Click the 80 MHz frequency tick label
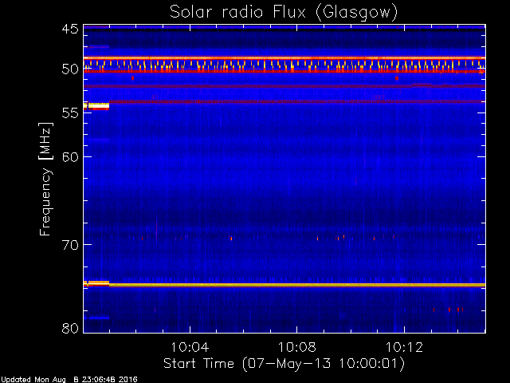 pos(70,328)
